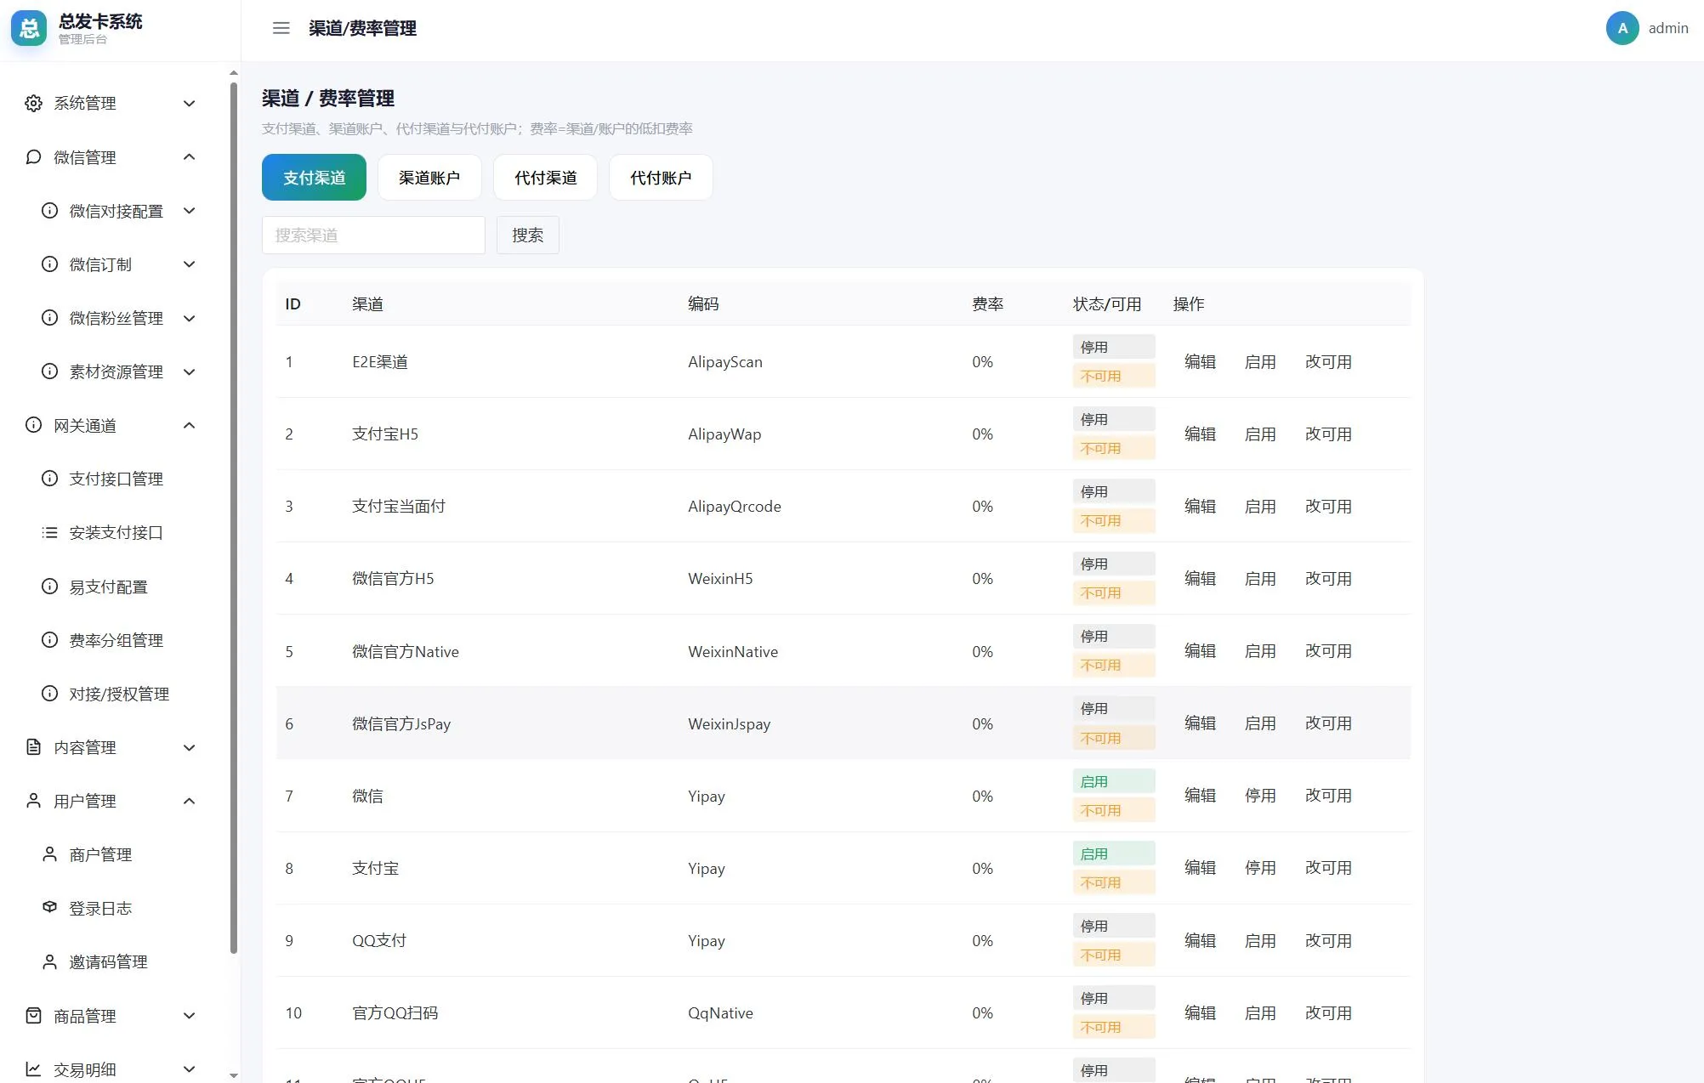Expand the 素材资源管理 chevron
1704x1083 pixels.
coord(190,372)
